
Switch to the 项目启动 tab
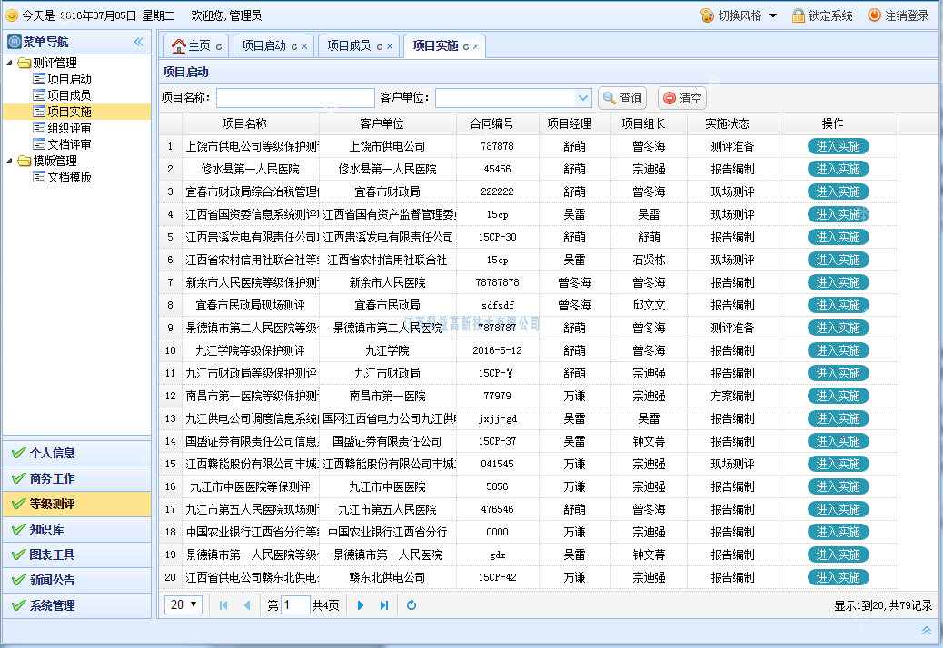[x=264, y=45]
